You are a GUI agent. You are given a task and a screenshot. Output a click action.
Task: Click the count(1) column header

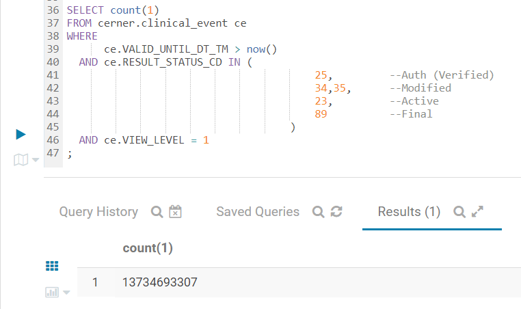coord(148,248)
